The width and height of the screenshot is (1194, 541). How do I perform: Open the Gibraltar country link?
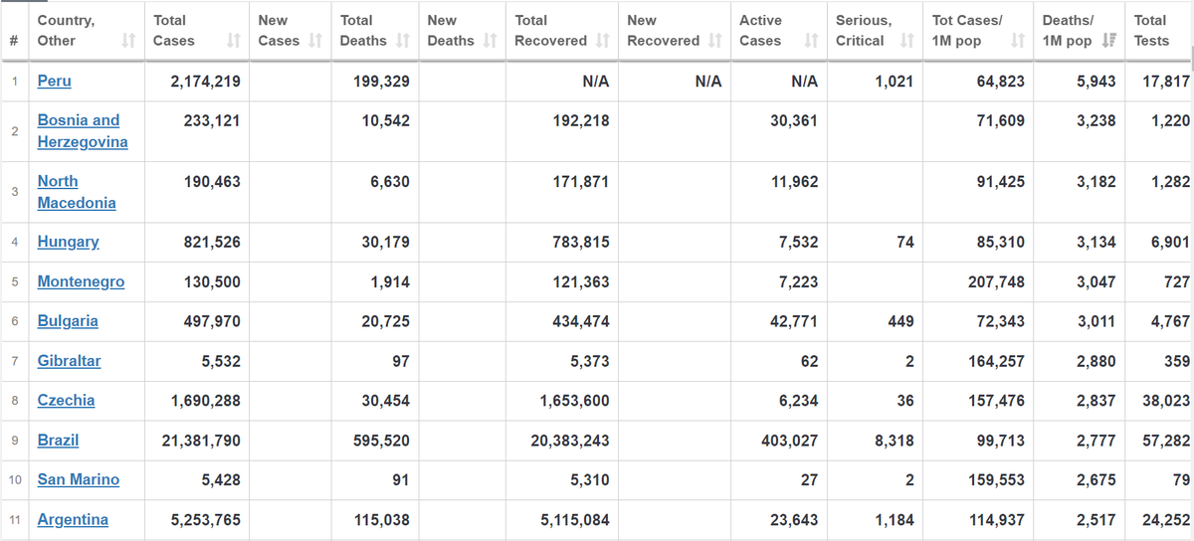[x=69, y=361]
